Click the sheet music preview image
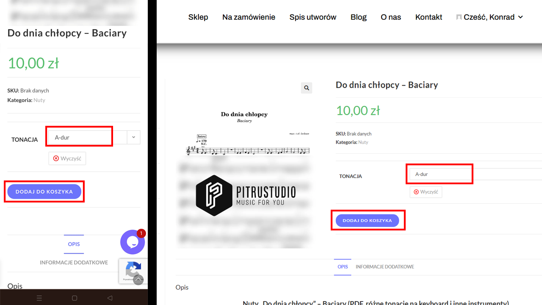 click(244, 169)
